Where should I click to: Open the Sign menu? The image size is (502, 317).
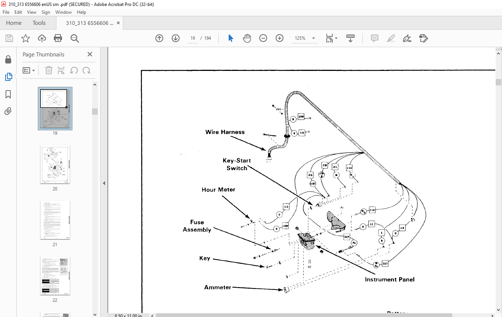[46, 12]
